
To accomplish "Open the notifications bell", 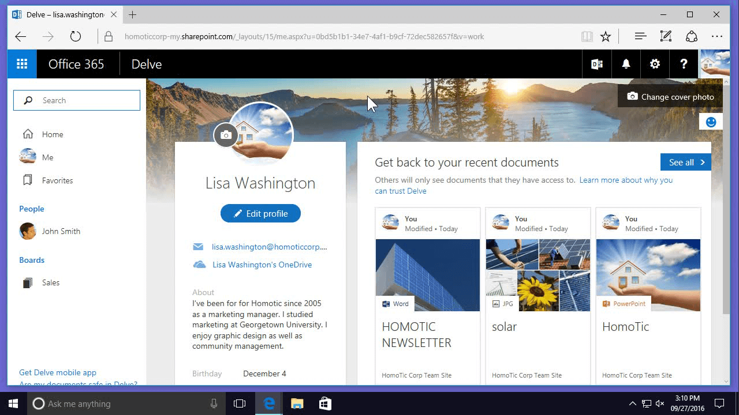I will pos(626,64).
